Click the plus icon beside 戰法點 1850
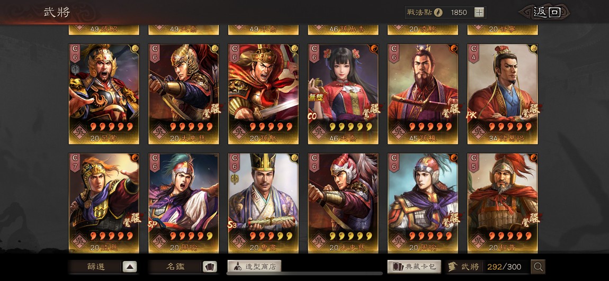609x281 pixels. pos(479,12)
